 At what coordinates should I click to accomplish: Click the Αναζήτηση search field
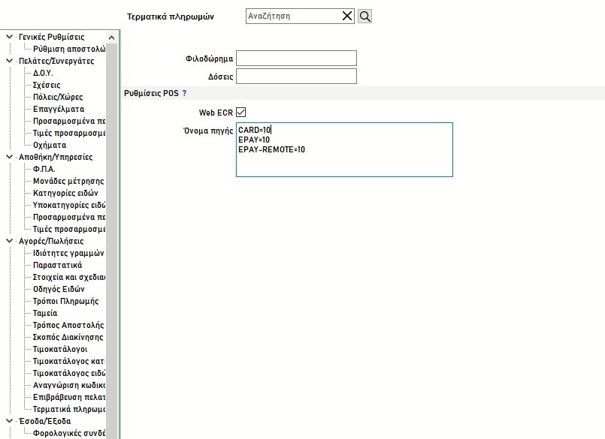click(293, 16)
